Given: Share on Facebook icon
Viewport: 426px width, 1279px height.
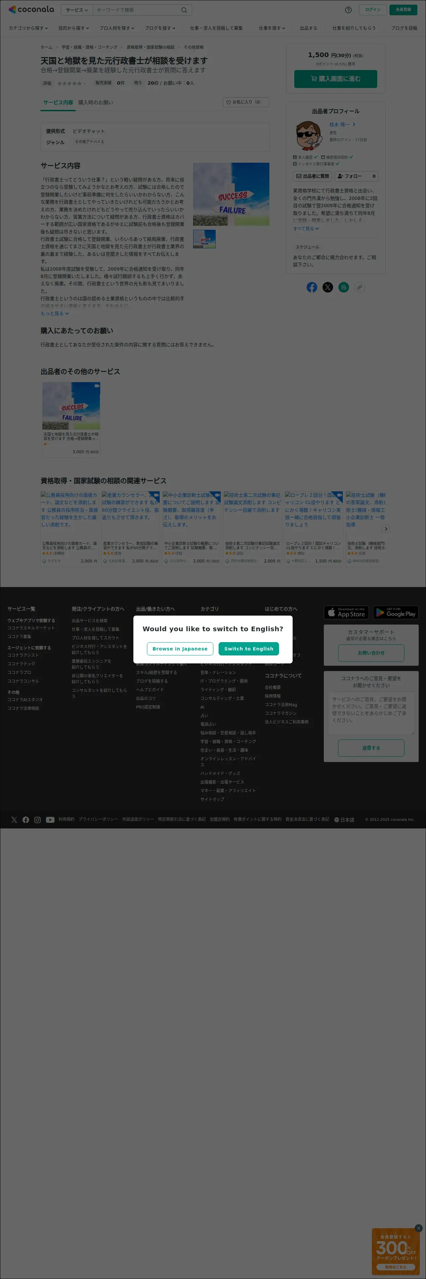Looking at the screenshot, I should coord(312,288).
